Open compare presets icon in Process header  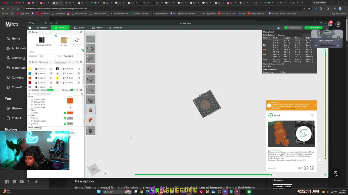point(81,90)
